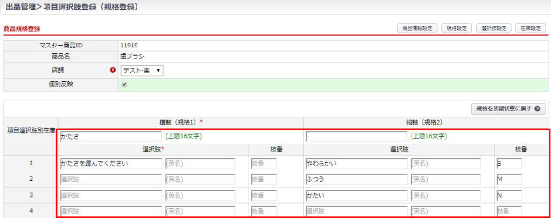Viewport: 551px width, 218px height.
Task: Click row 4 横軸 枝番 field
Action: tap(264, 212)
